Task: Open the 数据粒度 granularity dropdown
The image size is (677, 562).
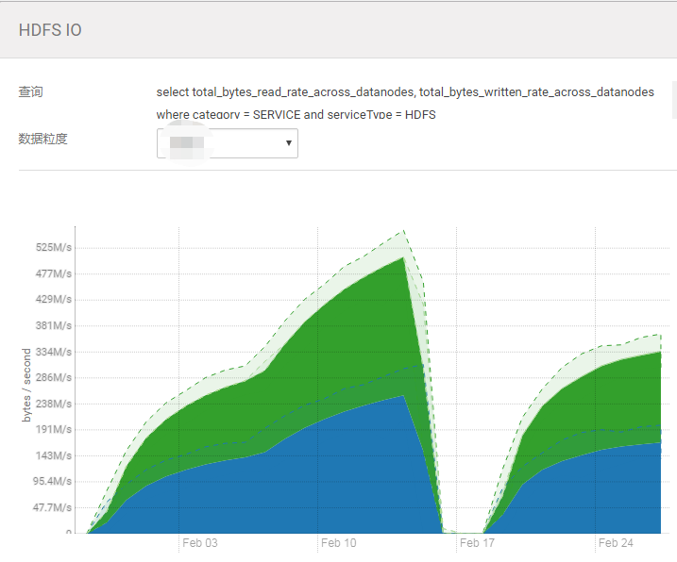Action: [x=228, y=143]
